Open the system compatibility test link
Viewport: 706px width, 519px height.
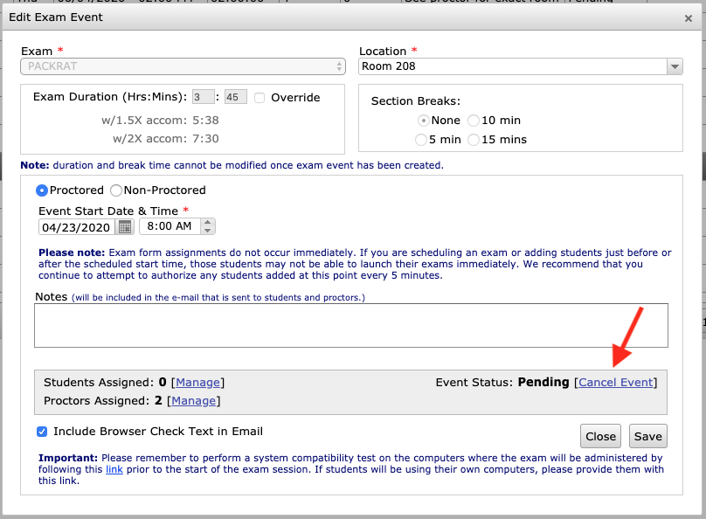point(114,469)
